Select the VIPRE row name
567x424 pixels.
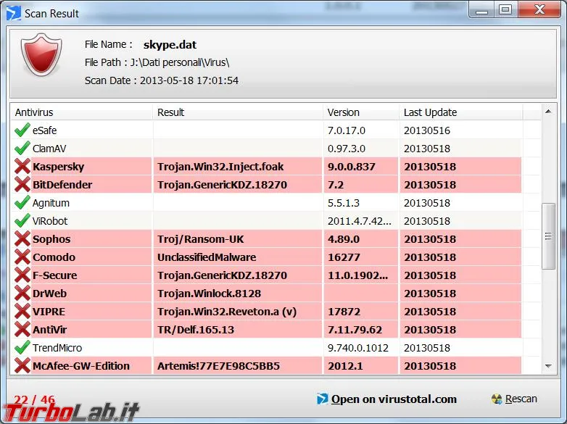49,312
